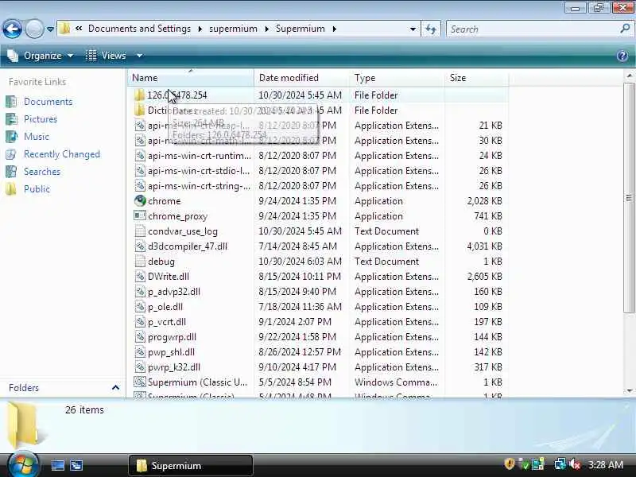Expand the Folders pane chevron
The image size is (636, 477).
pos(115,388)
